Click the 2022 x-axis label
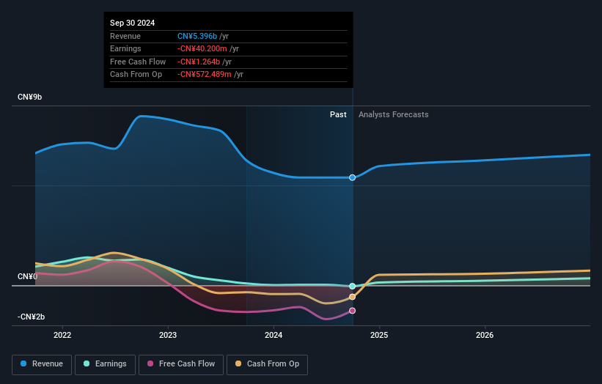Image resolution: width=602 pixels, height=384 pixels. point(62,335)
